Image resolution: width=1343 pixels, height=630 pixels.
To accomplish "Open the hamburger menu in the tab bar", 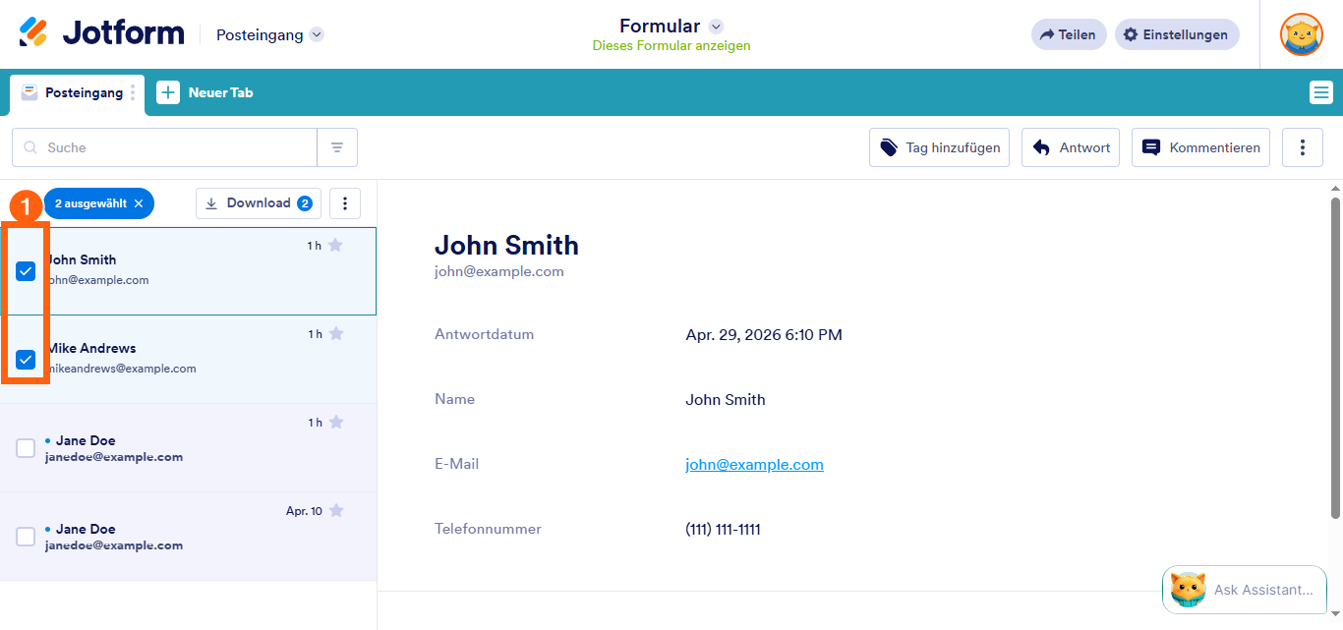I will coord(1320,92).
